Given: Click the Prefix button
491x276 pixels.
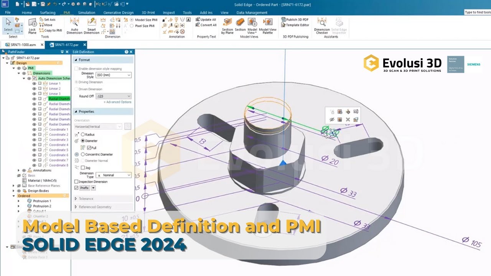Looking at the screenshot, I should [84, 188].
